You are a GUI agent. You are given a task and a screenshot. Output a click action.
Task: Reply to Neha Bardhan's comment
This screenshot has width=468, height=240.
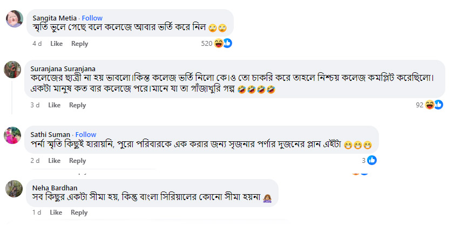point(79,212)
